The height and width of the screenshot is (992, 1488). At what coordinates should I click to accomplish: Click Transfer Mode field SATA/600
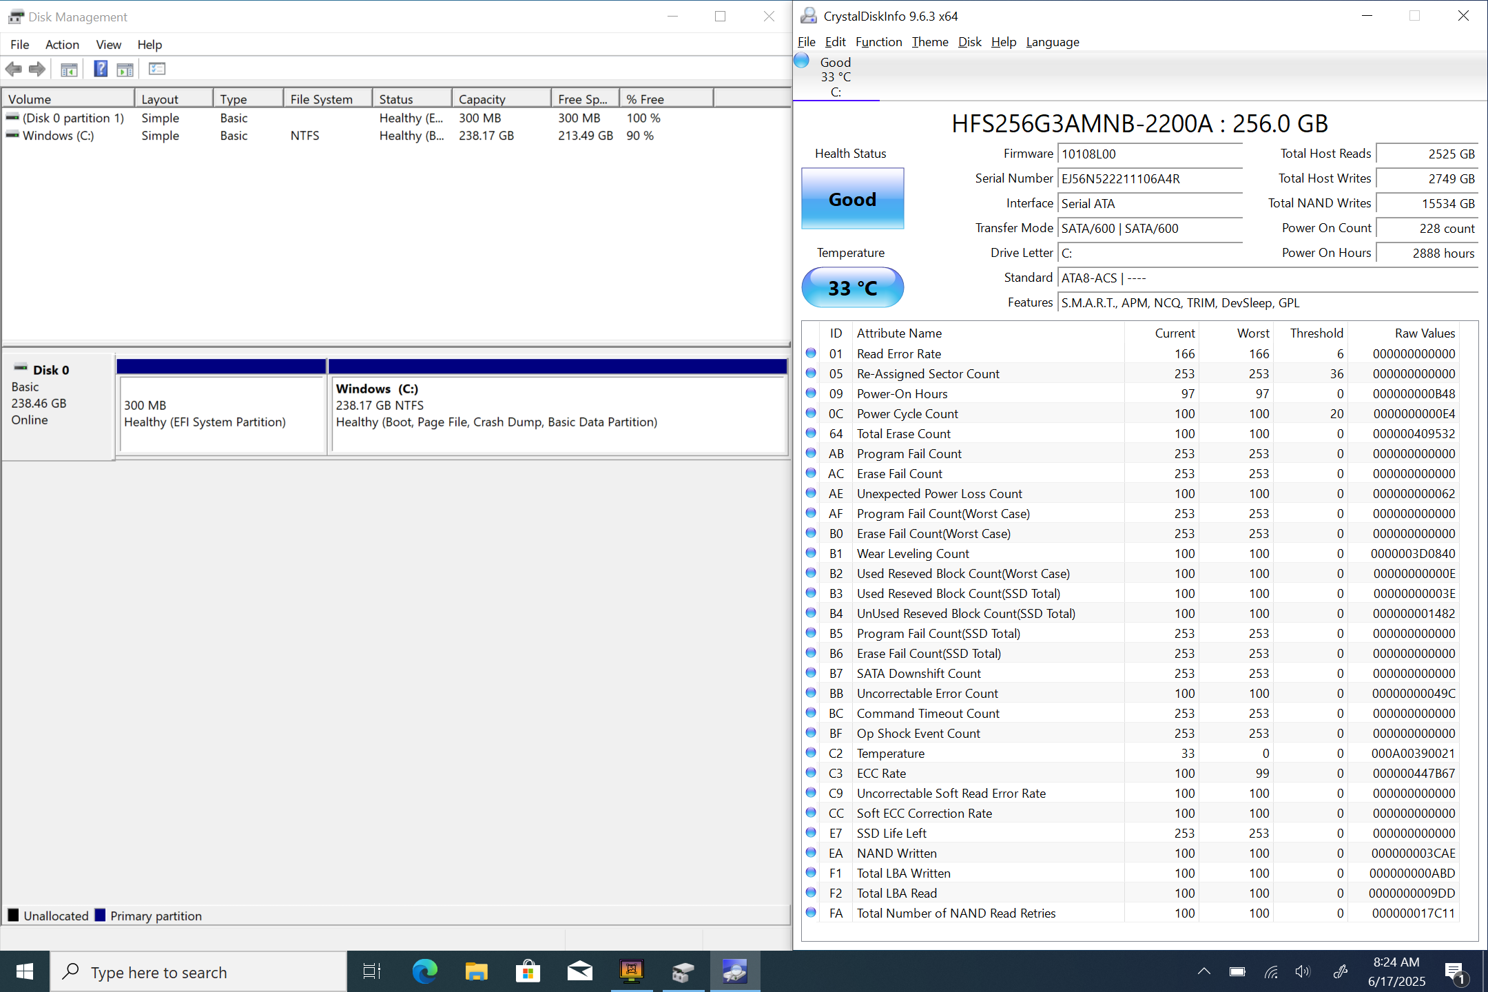(x=1150, y=229)
